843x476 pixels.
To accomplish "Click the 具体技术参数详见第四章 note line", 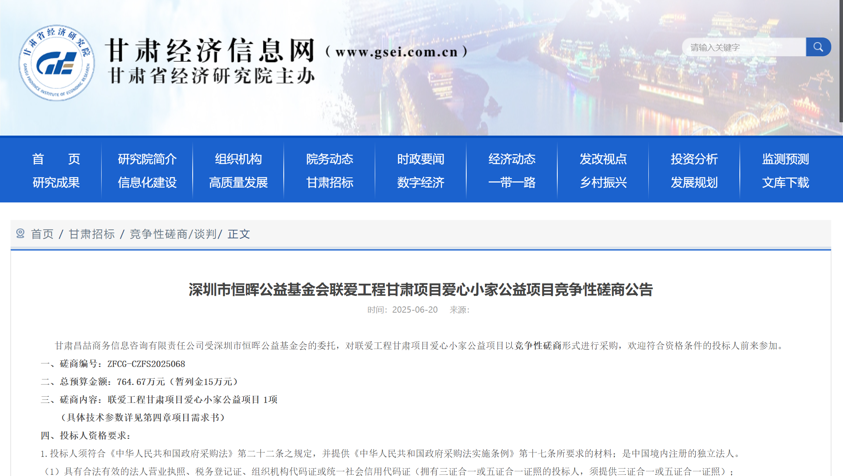I will pyautogui.click(x=143, y=418).
